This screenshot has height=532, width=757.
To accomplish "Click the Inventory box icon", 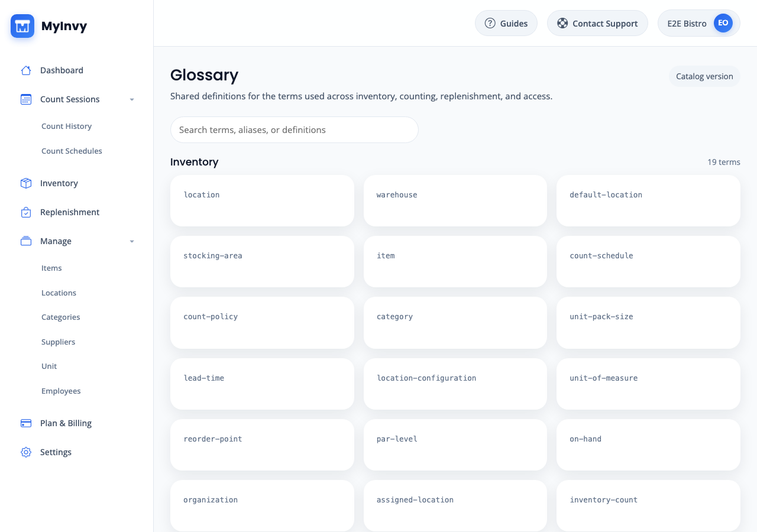I will [26, 183].
